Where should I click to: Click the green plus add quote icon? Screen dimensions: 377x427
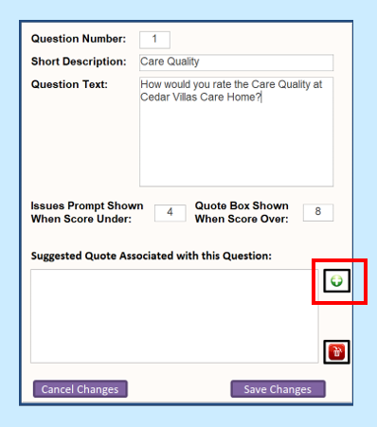[x=336, y=280]
